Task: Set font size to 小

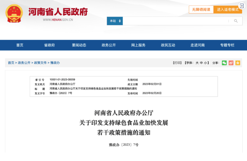Action: [206, 63]
